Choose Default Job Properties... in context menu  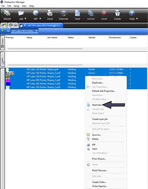[x=104, y=91]
